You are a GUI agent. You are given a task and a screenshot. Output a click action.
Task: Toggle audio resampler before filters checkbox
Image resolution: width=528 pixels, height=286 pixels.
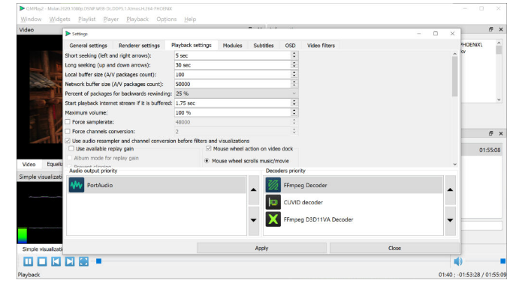tap(68, 141)
